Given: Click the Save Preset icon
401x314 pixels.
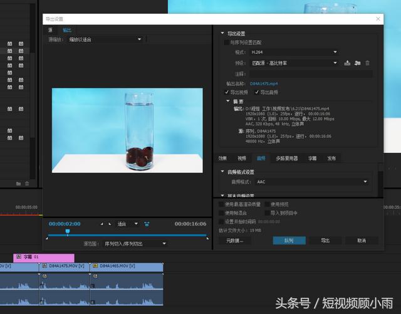Looking at the screenshot, I should pyautogui.click(x=347, y=63).
